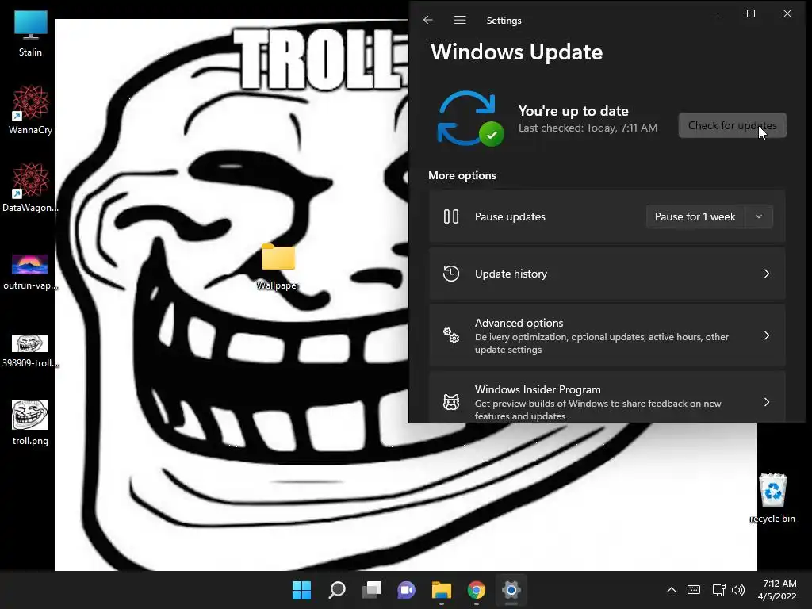Click the network tray icon
Viewport: 812px width, 609px height.
coord(718,590)
